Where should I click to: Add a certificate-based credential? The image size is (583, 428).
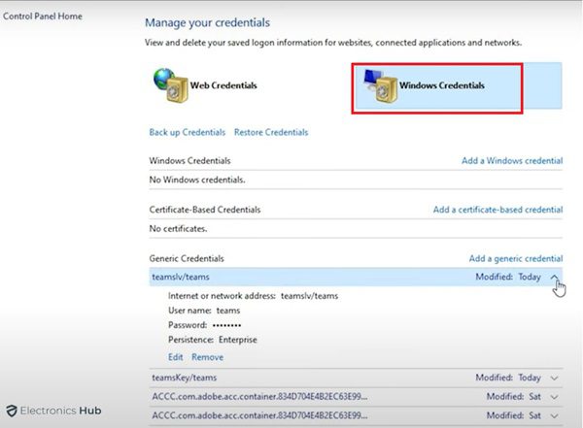497,210
